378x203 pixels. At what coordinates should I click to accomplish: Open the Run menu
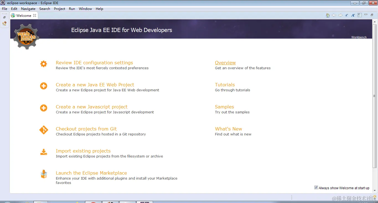coord(72,9)
